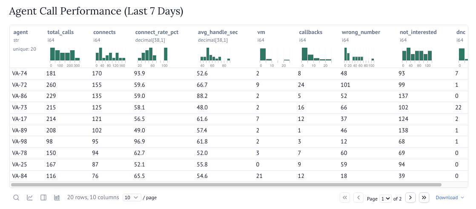This screenshot has width=476, height=209.
Task: Jump to the last page
Action: coord(424,198)
